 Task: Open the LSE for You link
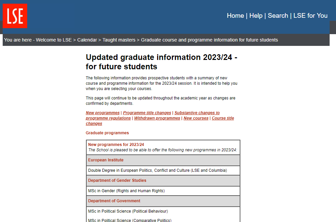310,16
